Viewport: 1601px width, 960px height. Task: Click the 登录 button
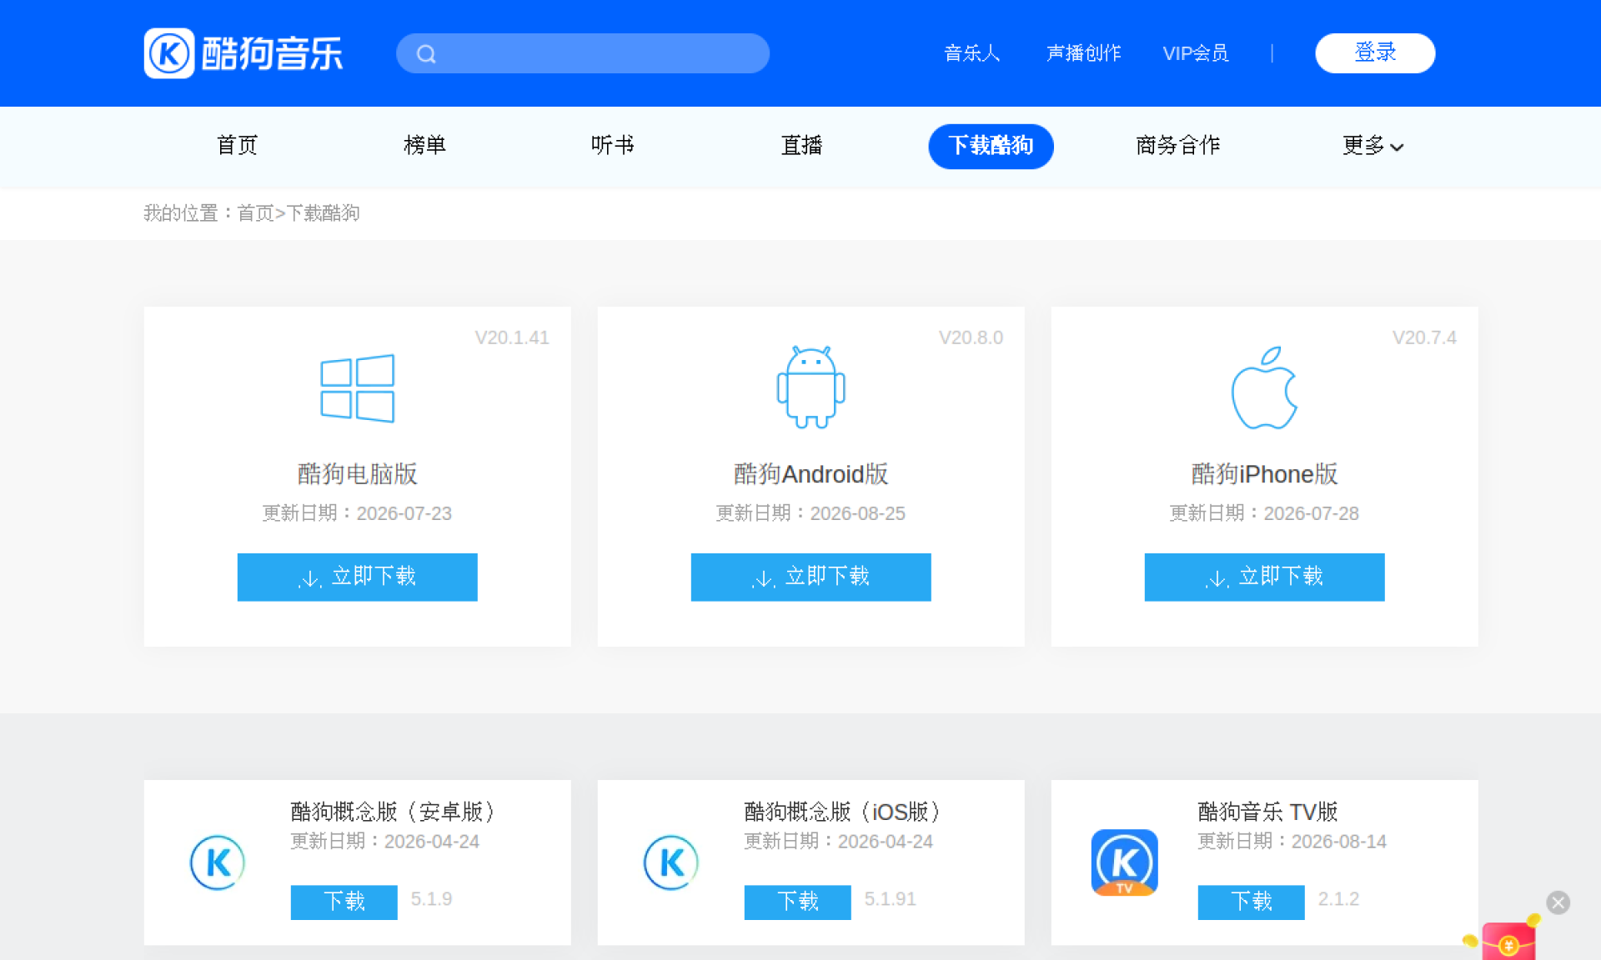click(1375, 53)
